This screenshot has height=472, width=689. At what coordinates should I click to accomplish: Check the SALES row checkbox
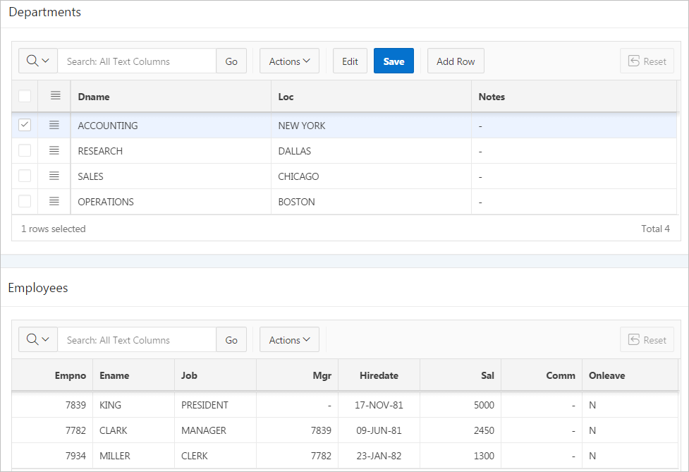[x=25, y=176]
